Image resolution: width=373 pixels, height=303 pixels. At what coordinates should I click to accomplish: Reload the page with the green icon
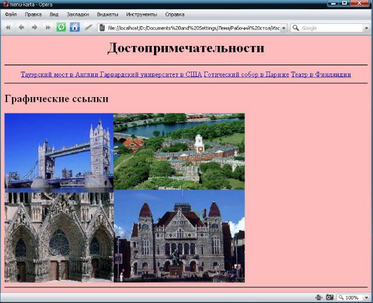coord(61,27)
